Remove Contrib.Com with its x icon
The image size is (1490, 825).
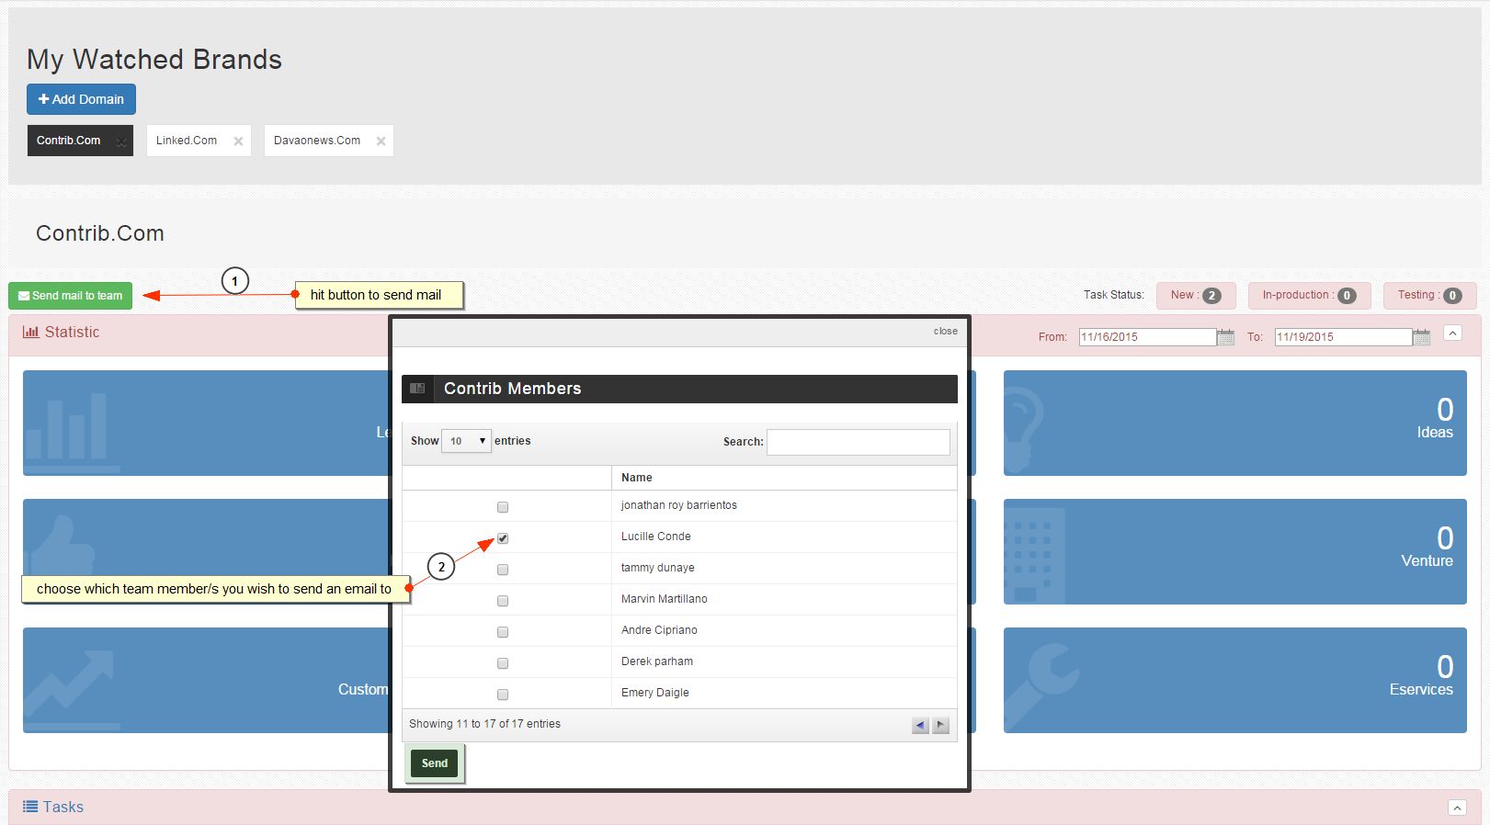pyautogui.click(x=120, y=141)
